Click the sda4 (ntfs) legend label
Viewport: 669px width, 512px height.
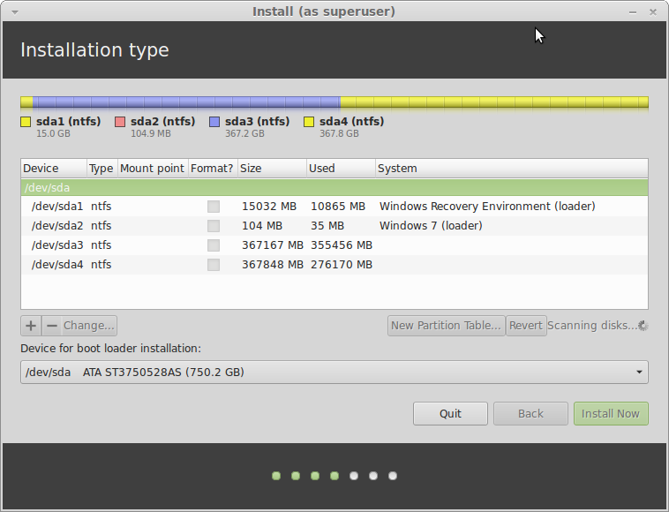click(x=351, y=122)
